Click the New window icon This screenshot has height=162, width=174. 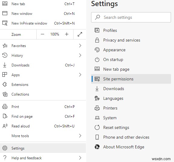(x=5, y=13)
